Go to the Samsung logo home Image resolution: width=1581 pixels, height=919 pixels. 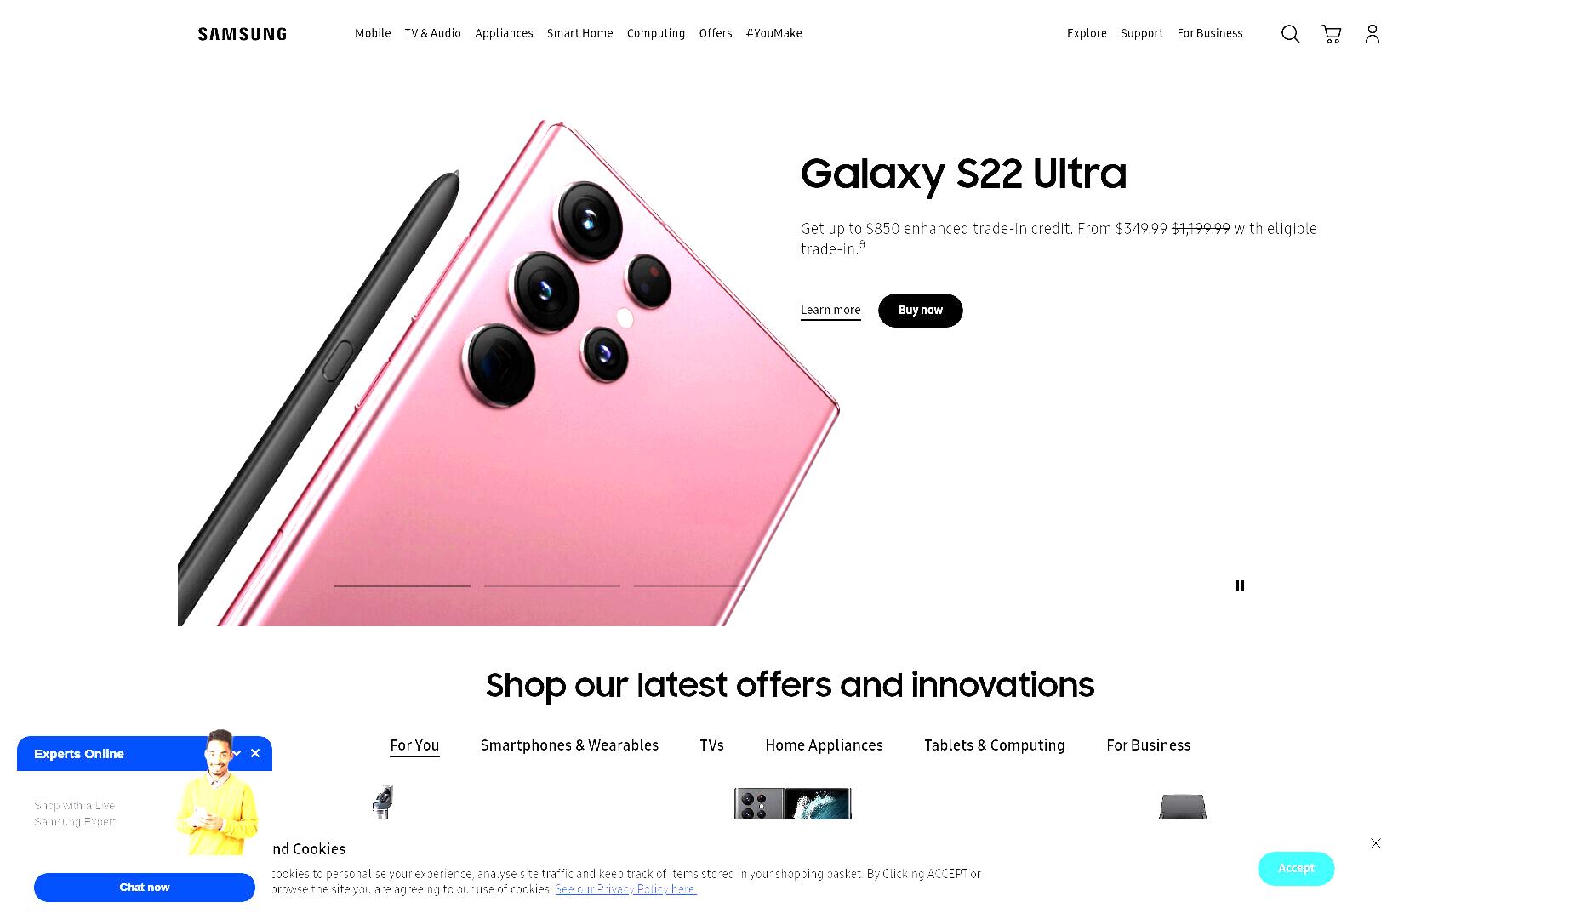[243, 34]
